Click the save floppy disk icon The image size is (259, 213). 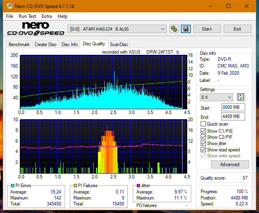[x=186, y=29]
